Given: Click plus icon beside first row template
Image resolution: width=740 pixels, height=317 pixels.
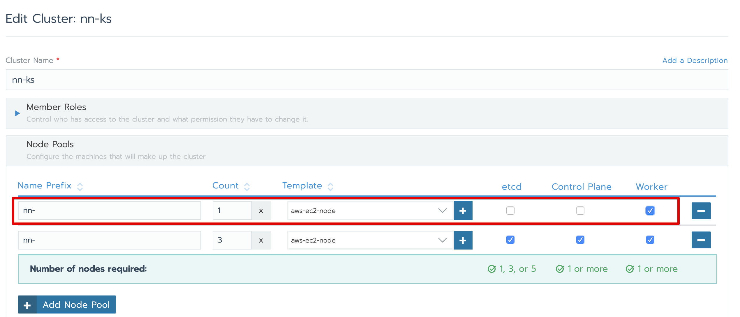Looking at the screenshot, I should 463,211.
